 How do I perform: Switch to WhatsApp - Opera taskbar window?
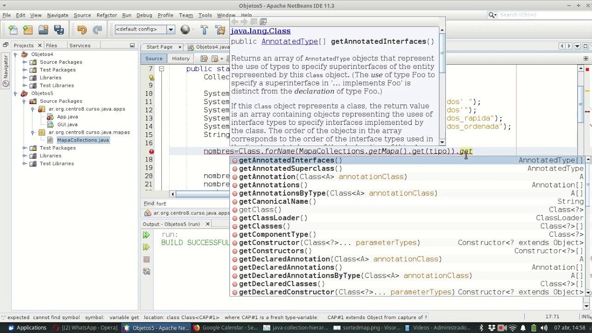(86, 328)
